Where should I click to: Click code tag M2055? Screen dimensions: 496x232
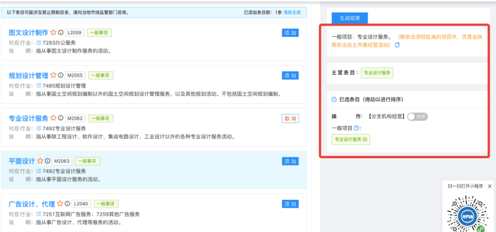coord(75,75)
